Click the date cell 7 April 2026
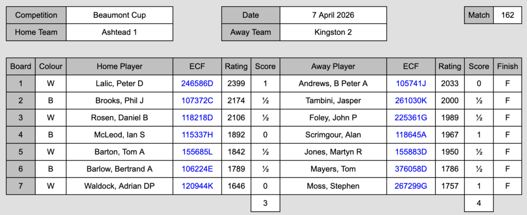Viewport: 527px width, 215px height. tap(334, 15)
